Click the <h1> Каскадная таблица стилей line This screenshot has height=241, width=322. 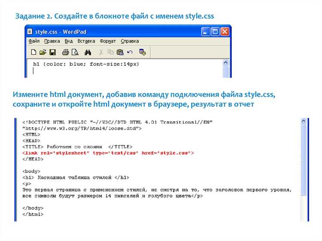(x=76, y=177)
